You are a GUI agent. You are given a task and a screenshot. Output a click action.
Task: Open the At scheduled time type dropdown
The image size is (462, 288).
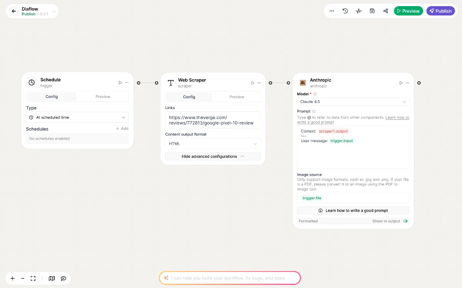(x=77, y=117)
